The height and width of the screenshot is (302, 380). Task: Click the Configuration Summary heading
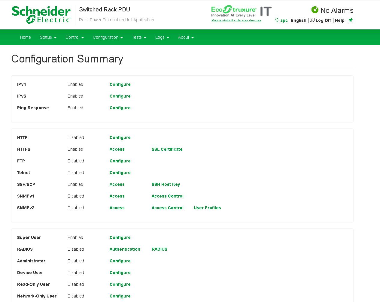(67, 59)
